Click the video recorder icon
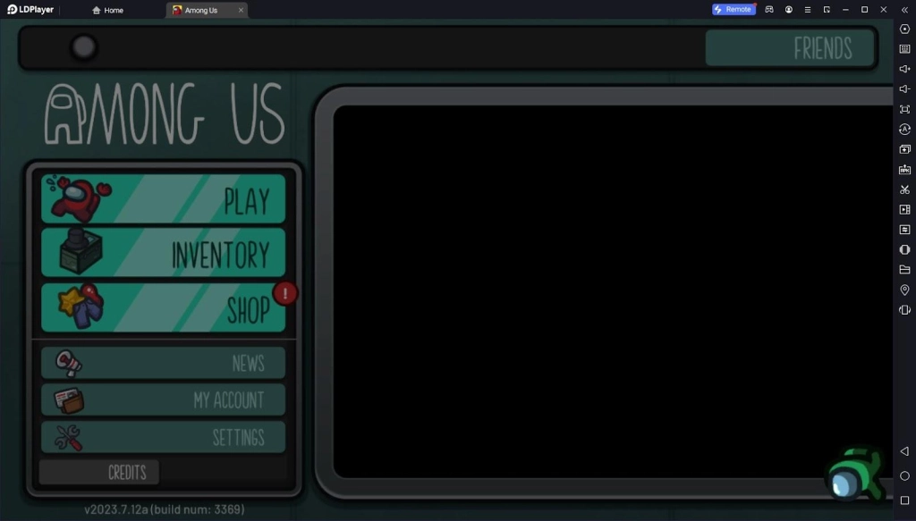 click(x=904, y=209)
